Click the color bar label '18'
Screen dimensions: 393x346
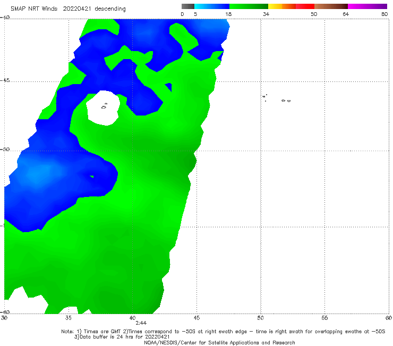(228, 14)
